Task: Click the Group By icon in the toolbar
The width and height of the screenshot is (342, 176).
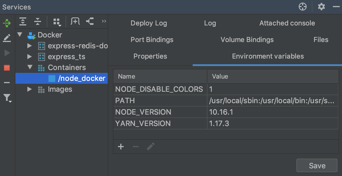Action: (56, 21)
